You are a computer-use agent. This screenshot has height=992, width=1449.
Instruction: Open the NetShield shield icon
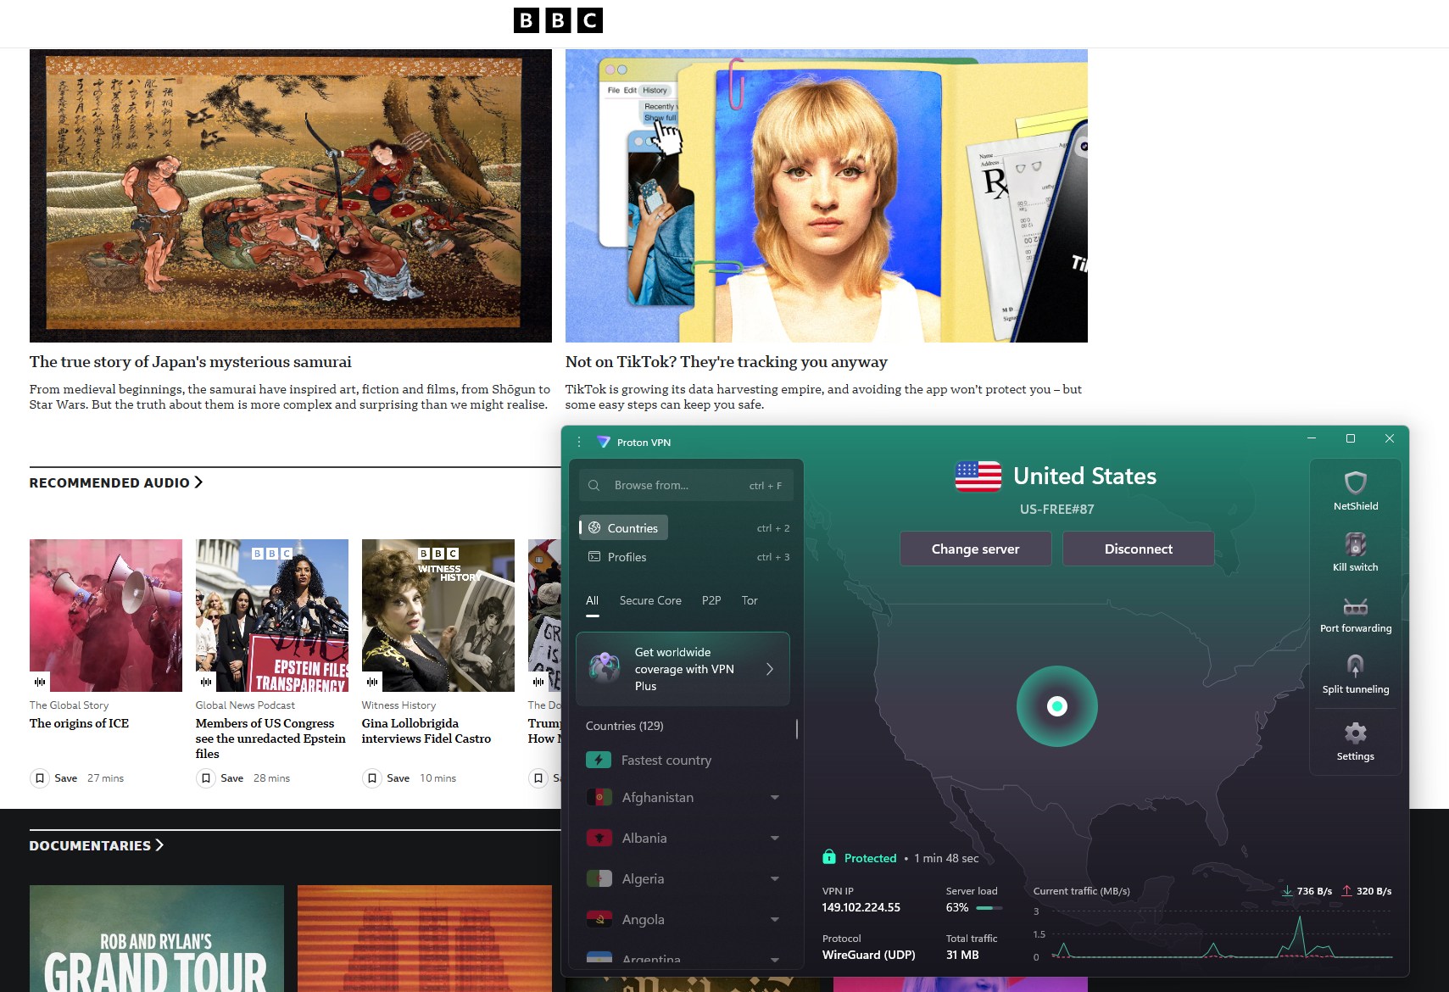1355,482
